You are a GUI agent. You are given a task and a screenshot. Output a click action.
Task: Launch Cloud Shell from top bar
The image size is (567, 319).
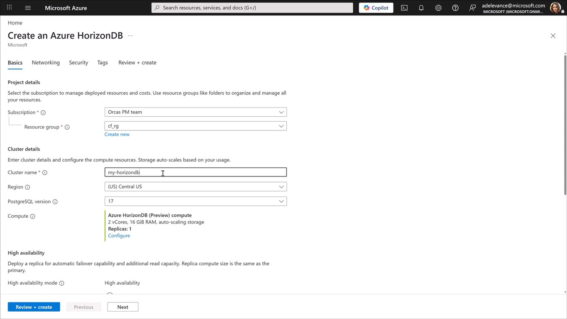[404, 7]
